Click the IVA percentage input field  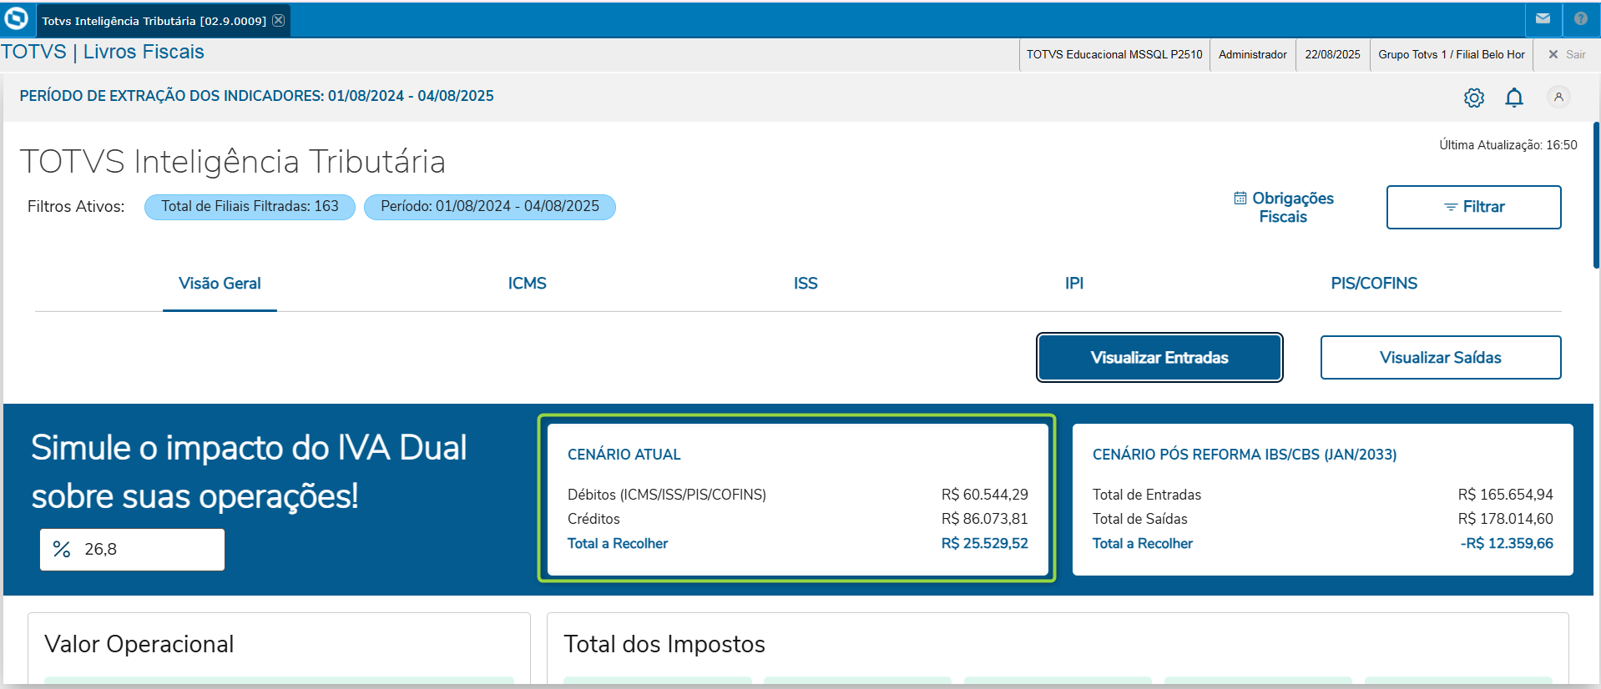coord(132,550)
